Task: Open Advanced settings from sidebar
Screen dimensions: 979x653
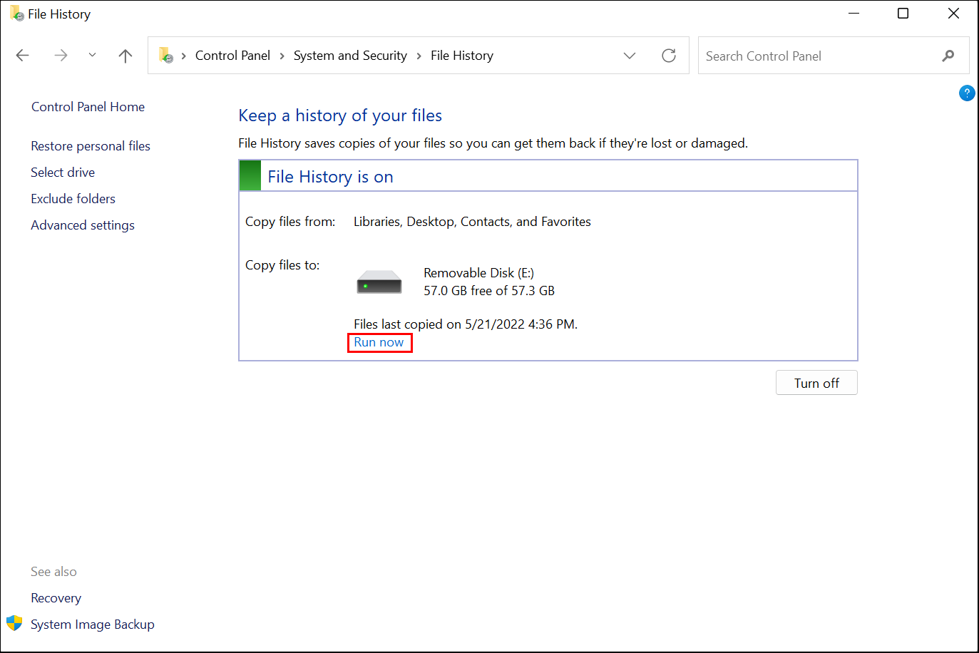Action: tap(83, 225)
